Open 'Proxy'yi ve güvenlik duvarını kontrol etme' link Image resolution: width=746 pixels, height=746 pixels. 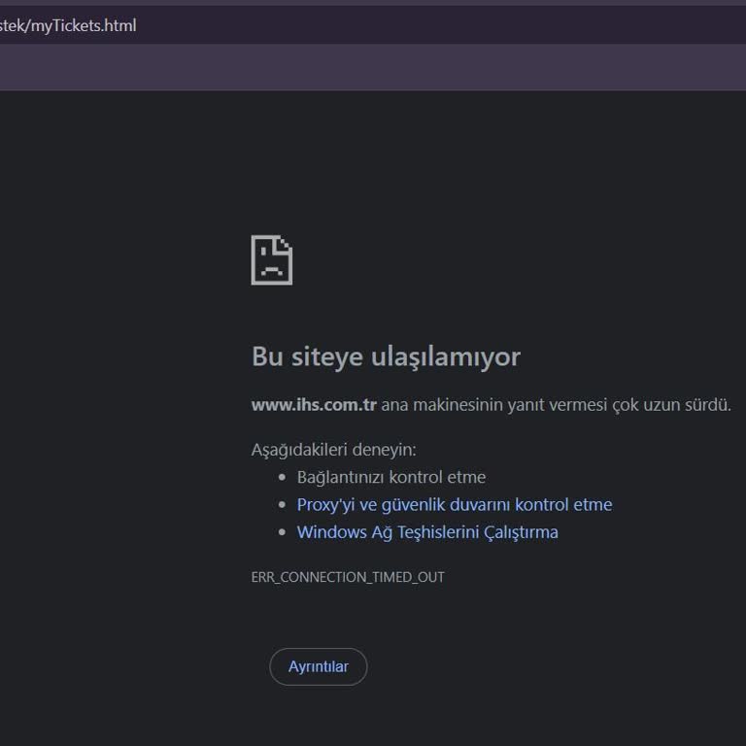pos(455,505)
